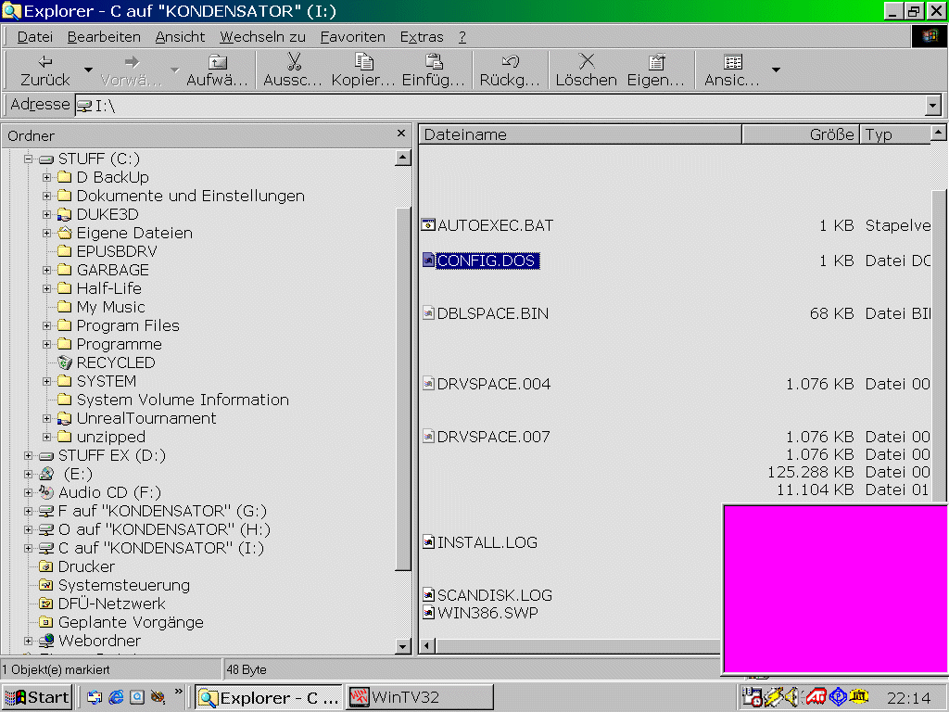The width and height of the screenshot is (949, 712).
Task: Click the Löschen delete X icon
Action: tap(586, 62)
